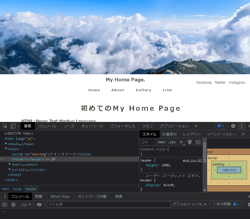
Task: Select the レイアウト sidebar tab
Action: tap(192, 134)
